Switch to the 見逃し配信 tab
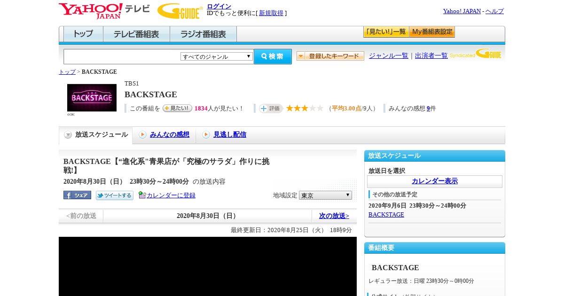 point(230,134)
